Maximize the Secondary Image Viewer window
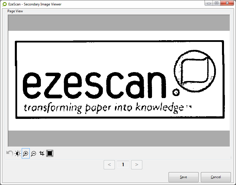This screenshot has width=236, height=185. tap(216, 3)
